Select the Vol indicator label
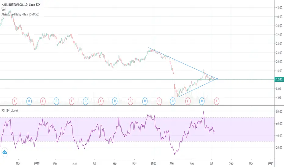The height and width of the screenshot is (167, 284). pyautogui.click(x=3, y=10)
